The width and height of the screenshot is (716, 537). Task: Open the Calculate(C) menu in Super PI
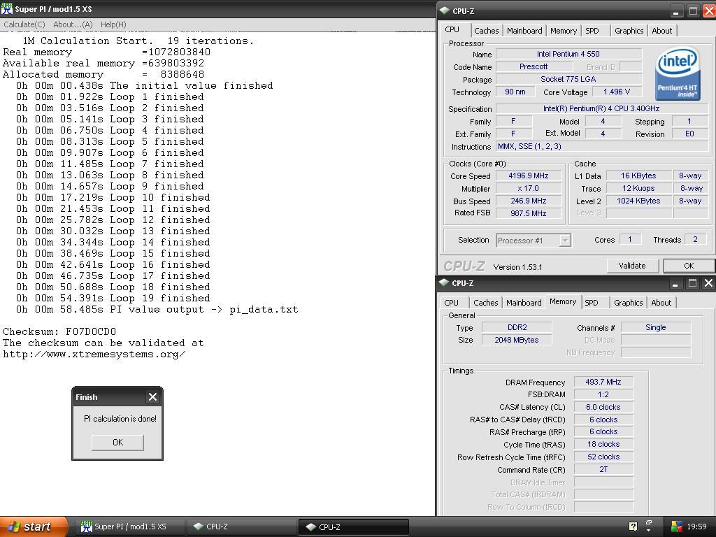pos(24,24)
